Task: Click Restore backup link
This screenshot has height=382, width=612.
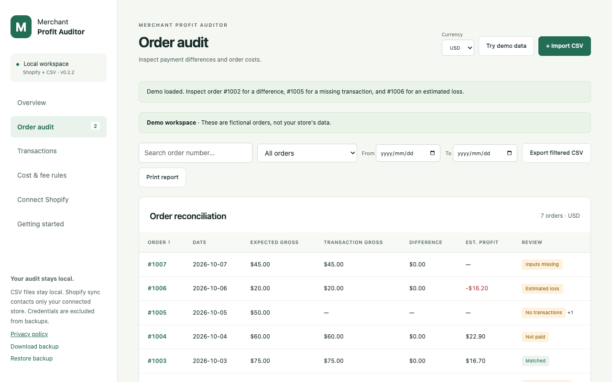Action: tap(32, 358)
